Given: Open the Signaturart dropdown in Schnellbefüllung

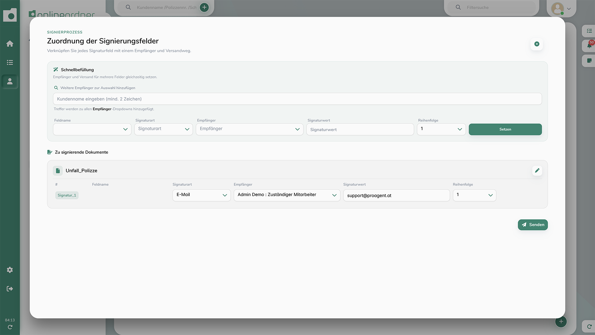Looking at the screenshot, I should tap(164, 129).
